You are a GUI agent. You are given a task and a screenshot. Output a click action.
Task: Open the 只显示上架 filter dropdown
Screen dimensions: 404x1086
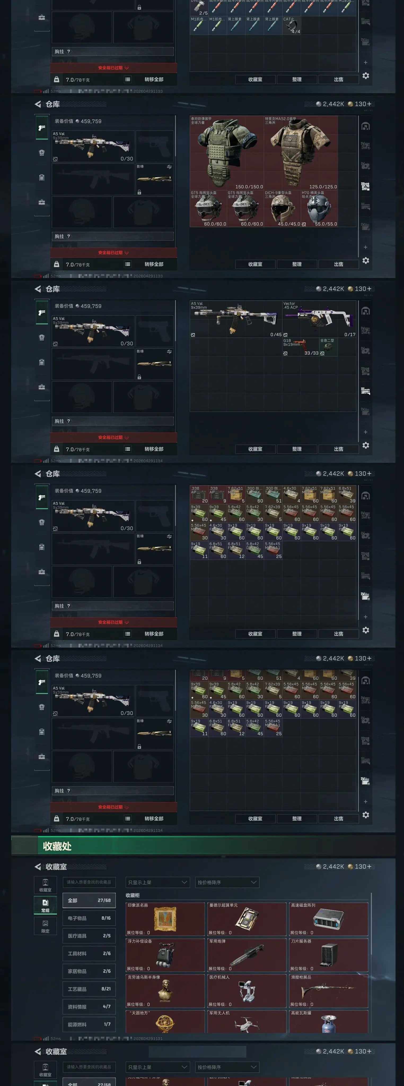(158, 882)
